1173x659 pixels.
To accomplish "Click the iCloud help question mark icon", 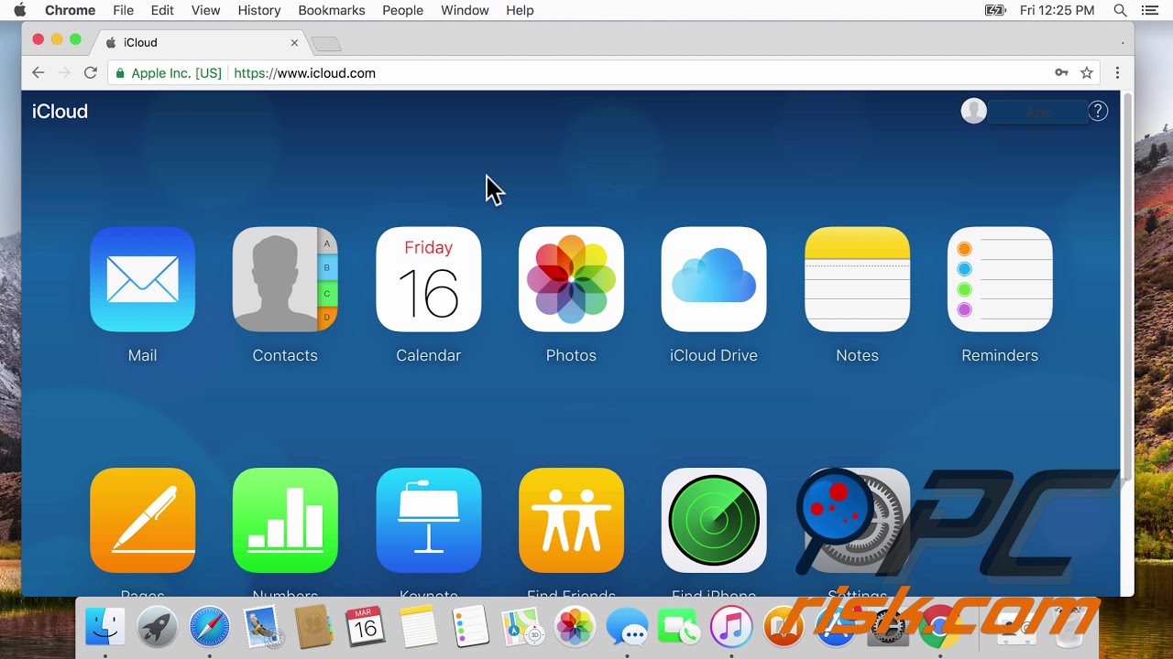I will (x=1098, y=112).
